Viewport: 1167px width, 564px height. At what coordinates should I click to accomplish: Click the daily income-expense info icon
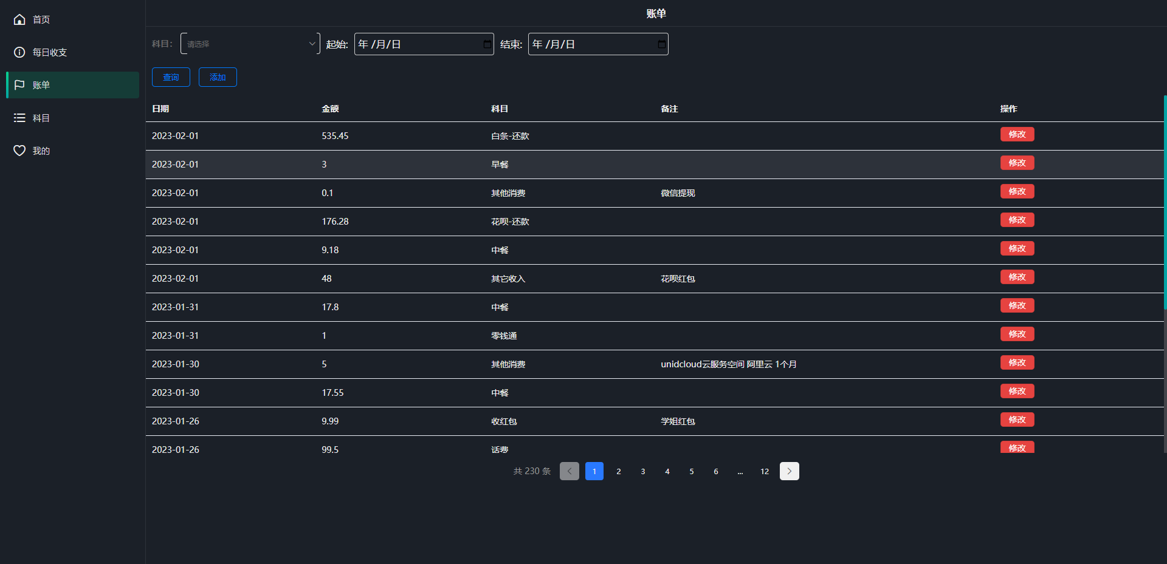tap(19, 52)
